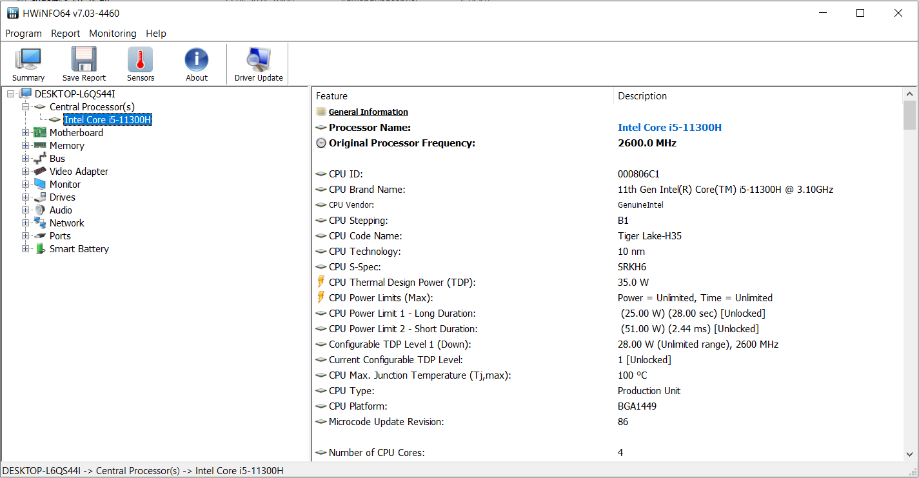919x478 pixels.
Task: Open the Summary toolbar icon
Action: pyautogui.click(x=28, y=60)
